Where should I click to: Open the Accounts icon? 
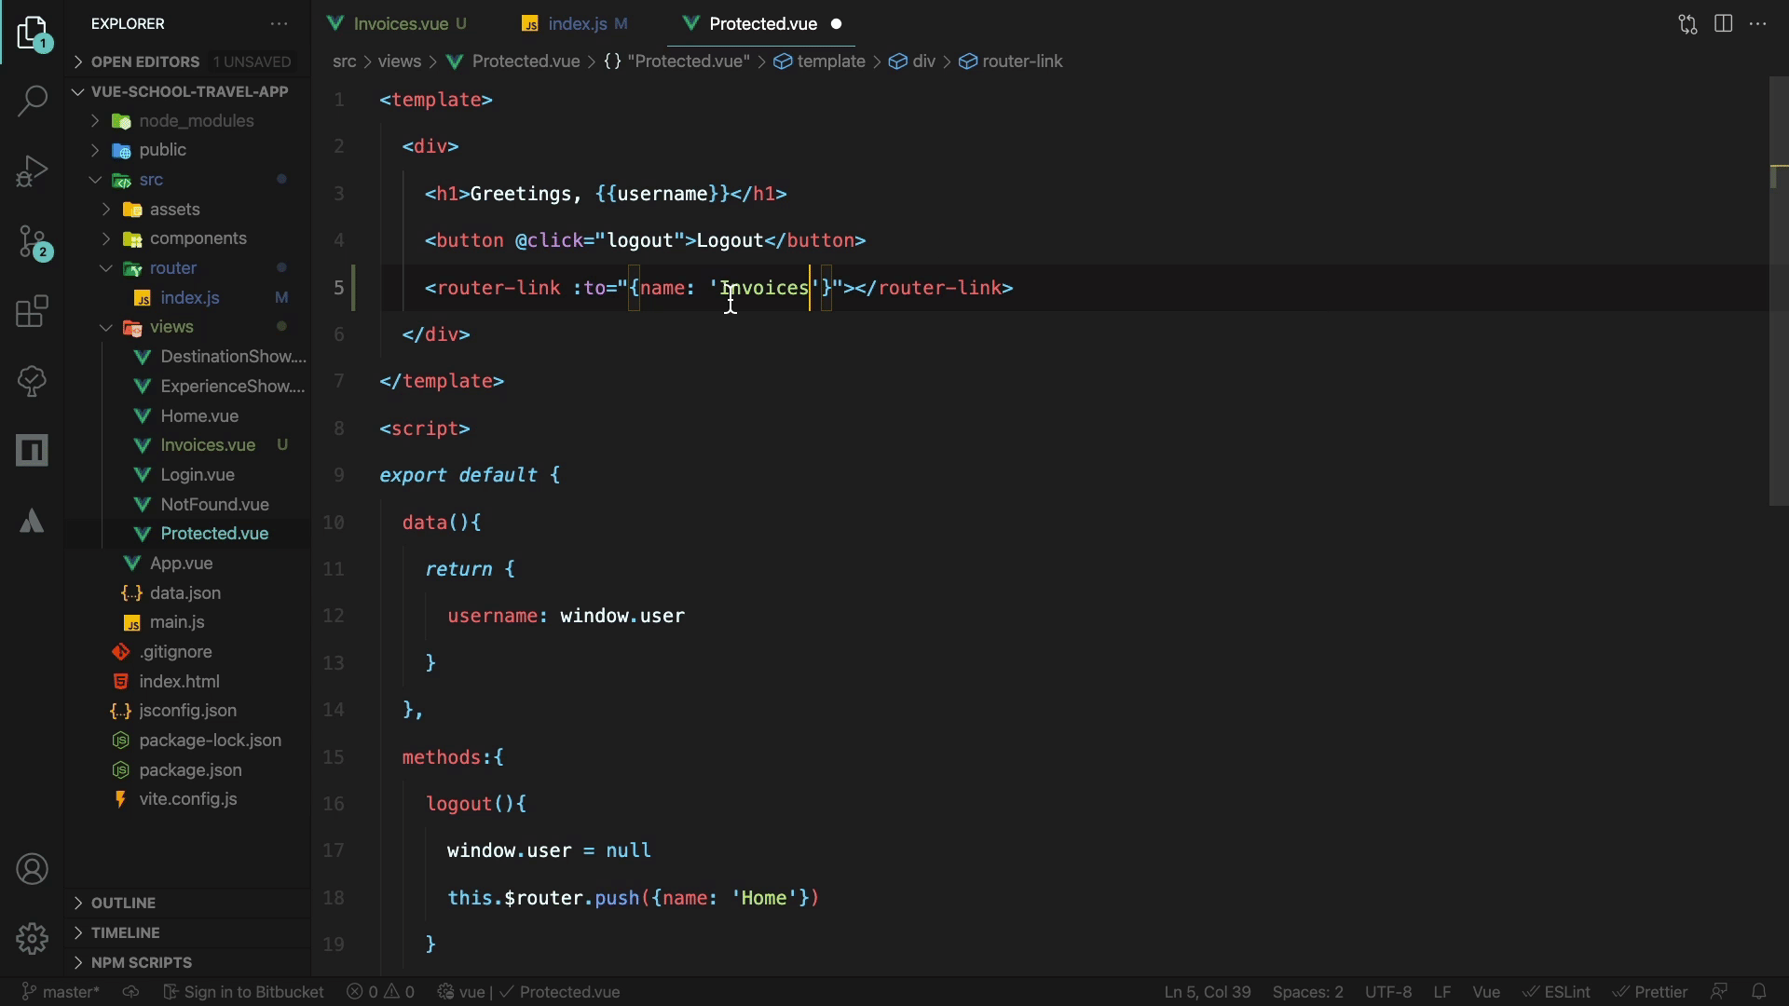[33, 869]
